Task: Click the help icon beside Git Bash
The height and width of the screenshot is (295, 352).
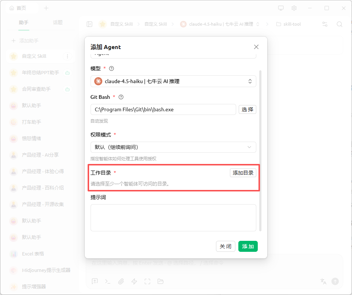Action: point(121,97)
